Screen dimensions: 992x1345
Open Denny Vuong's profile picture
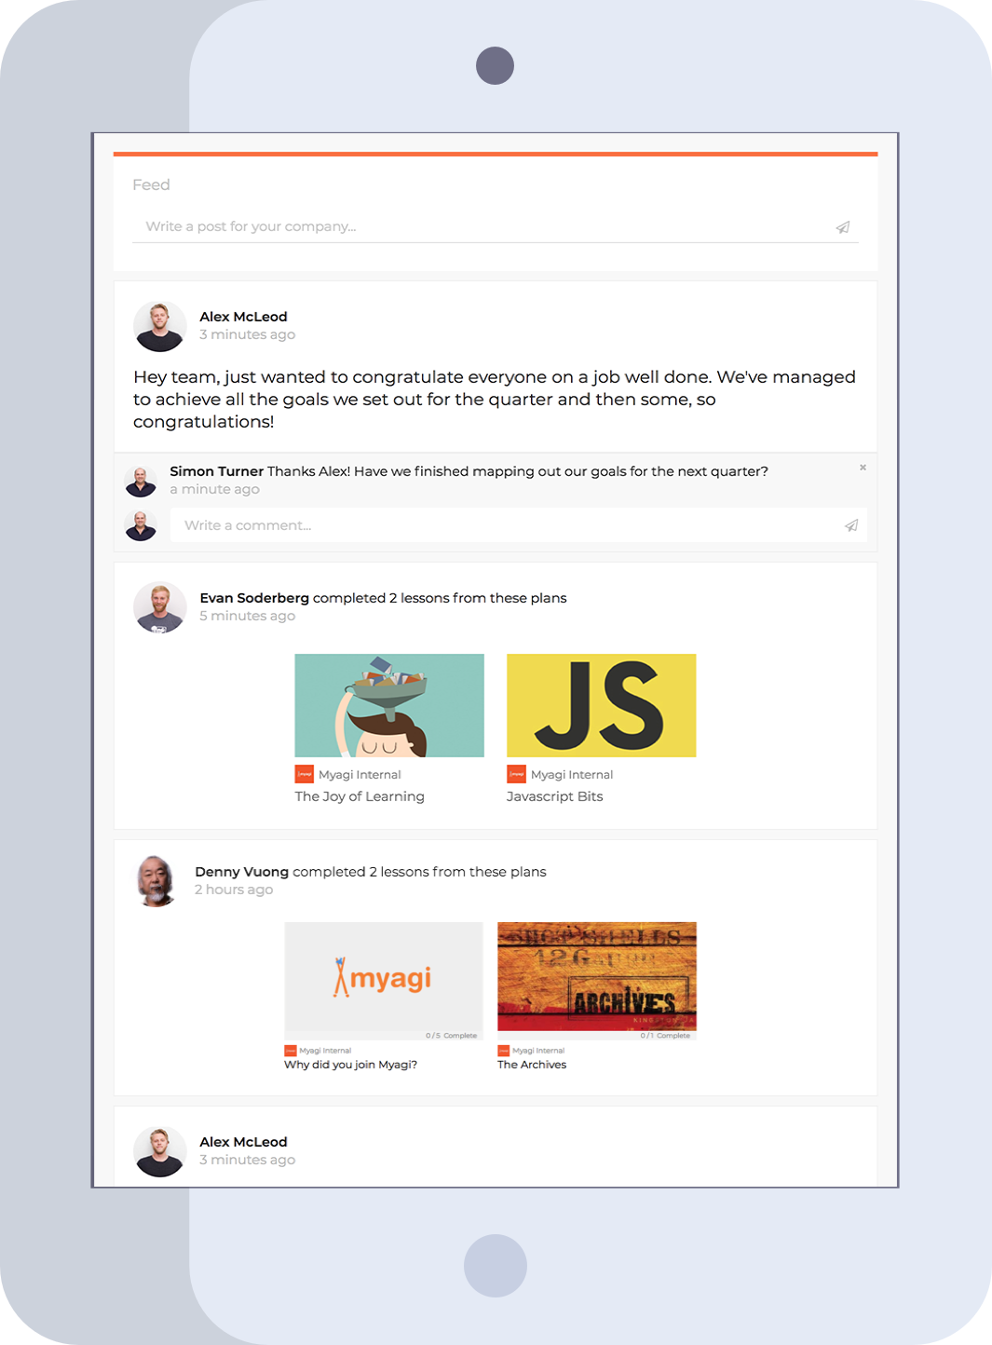[x=156, y=881]
